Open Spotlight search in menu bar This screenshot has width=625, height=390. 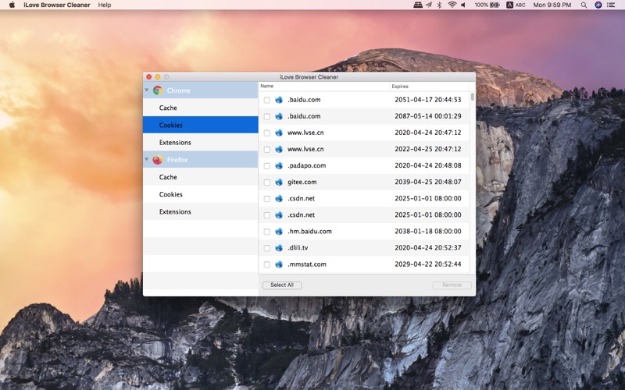tap(584, 5)
